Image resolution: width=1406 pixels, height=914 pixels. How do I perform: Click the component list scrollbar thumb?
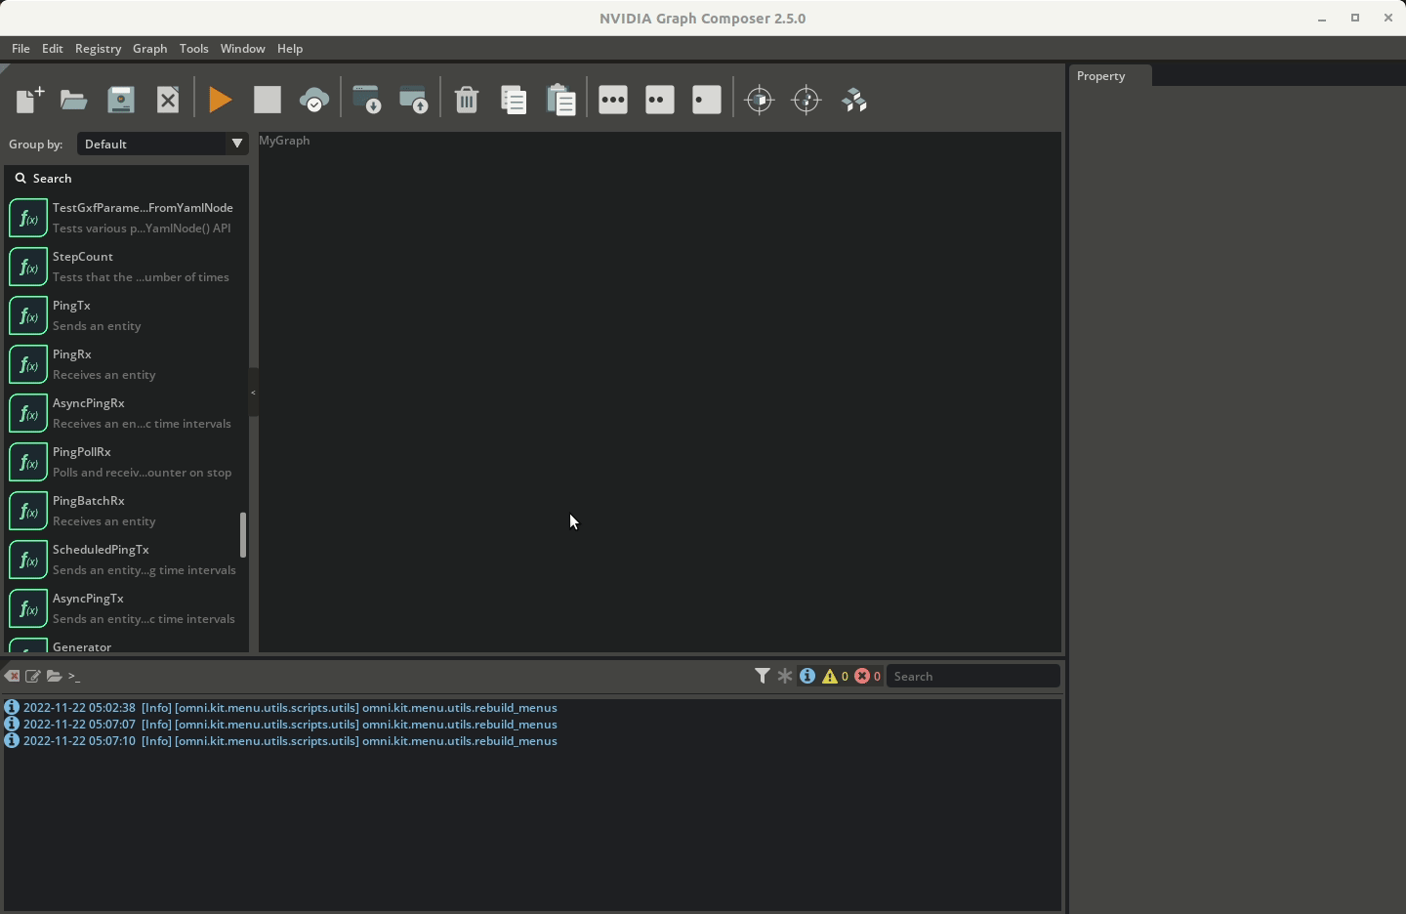click(x=243, y=535)
